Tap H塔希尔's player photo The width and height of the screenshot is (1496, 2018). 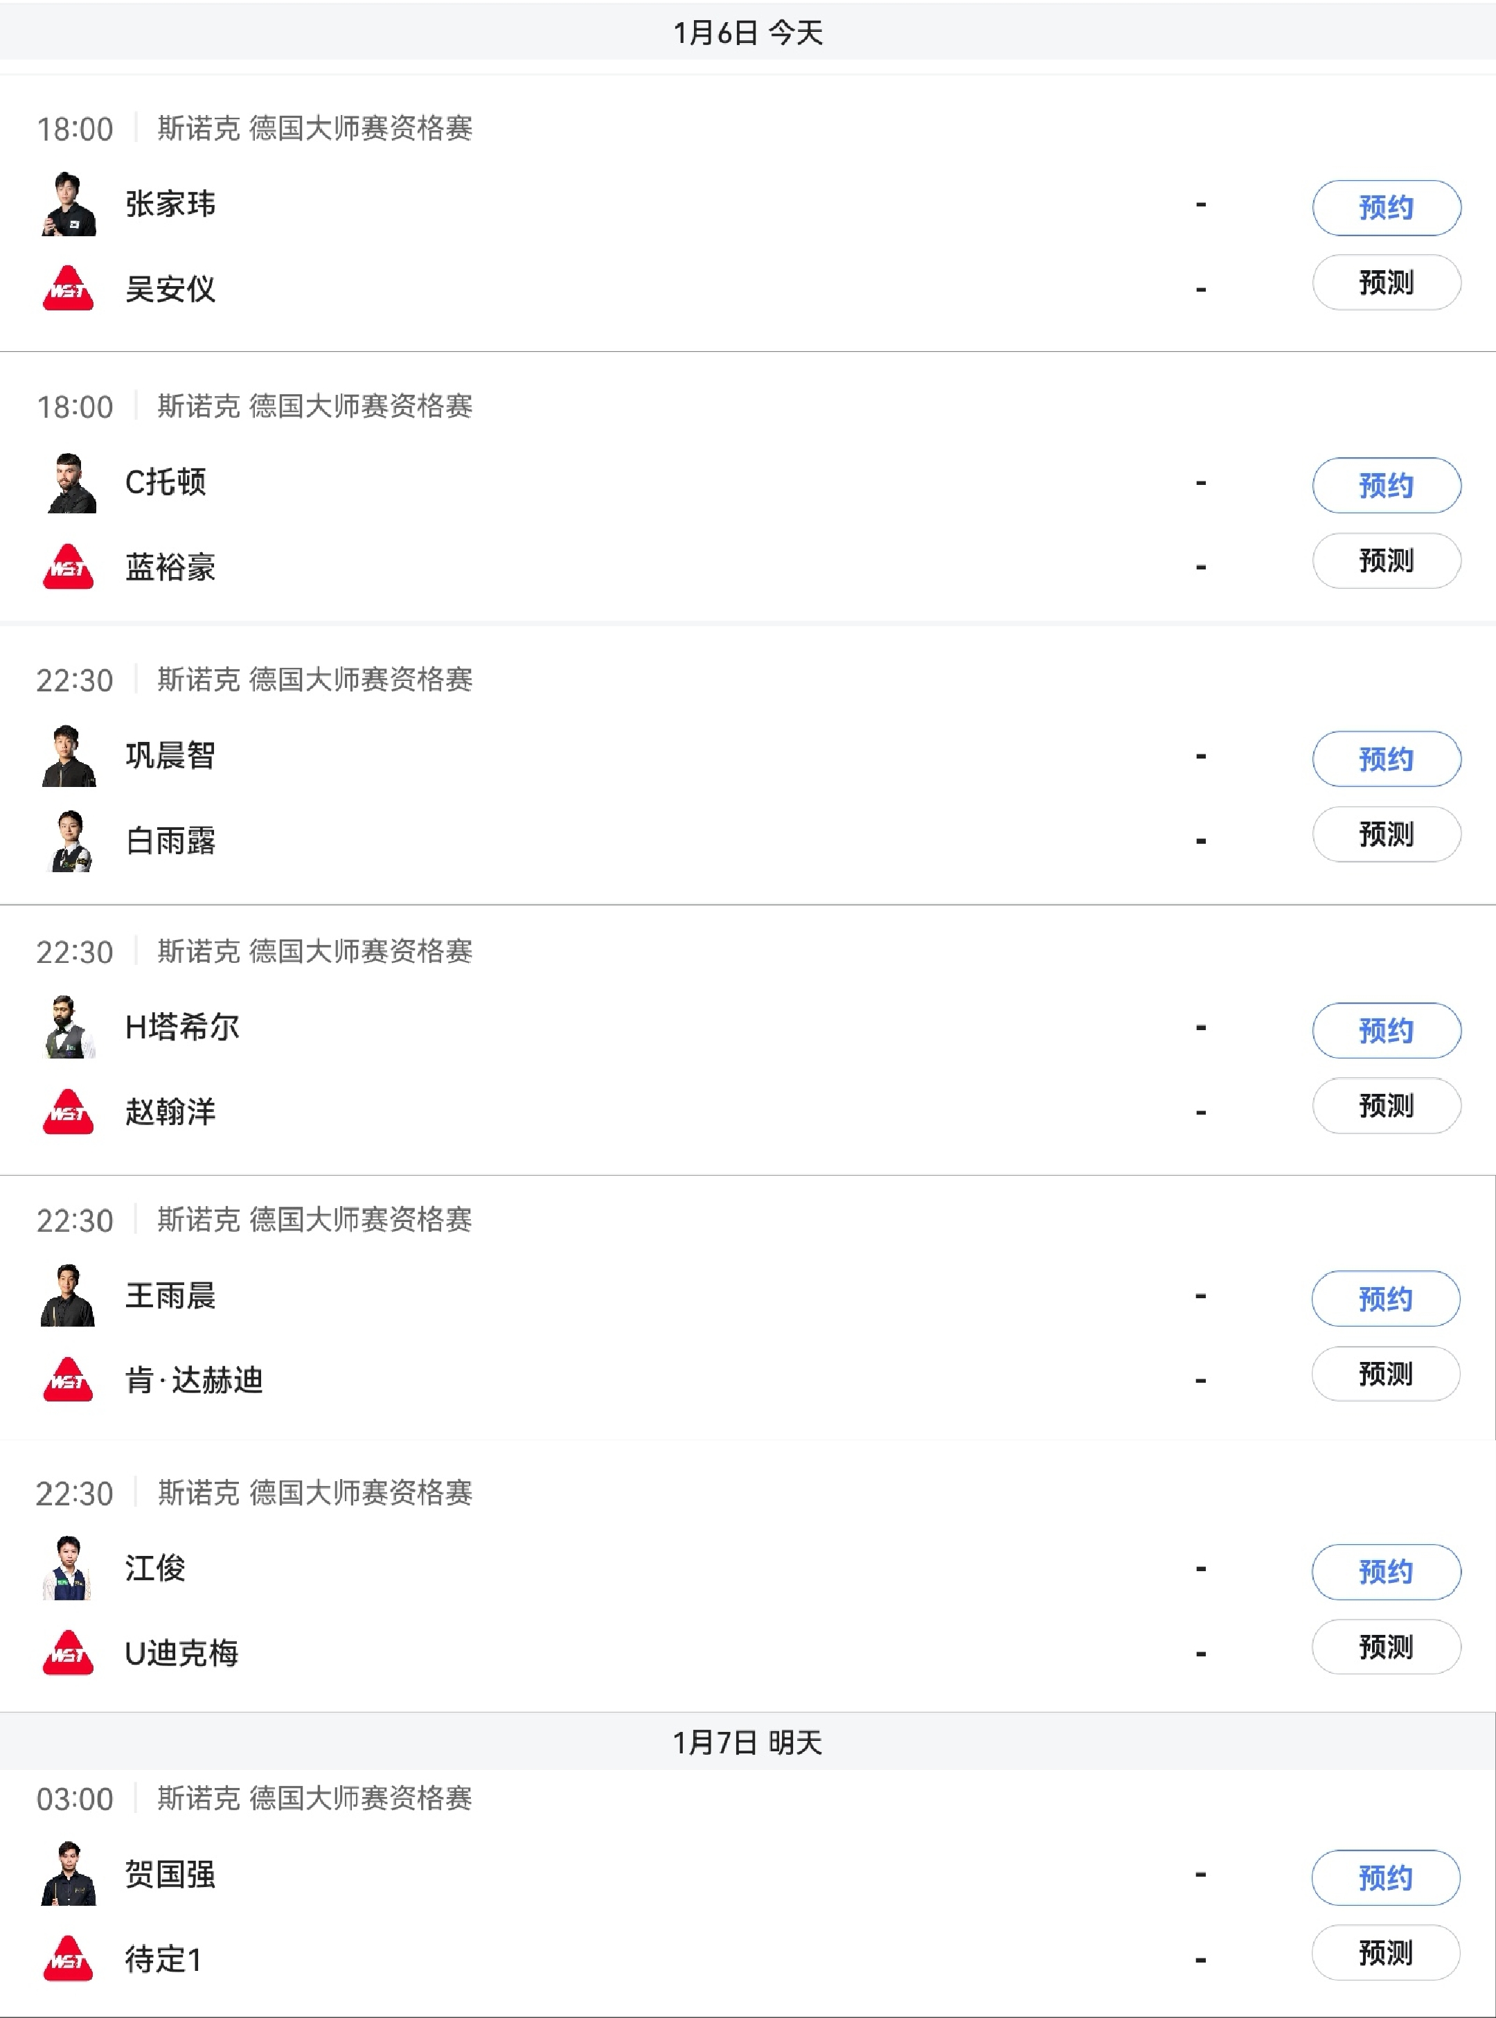(69, 1027)
